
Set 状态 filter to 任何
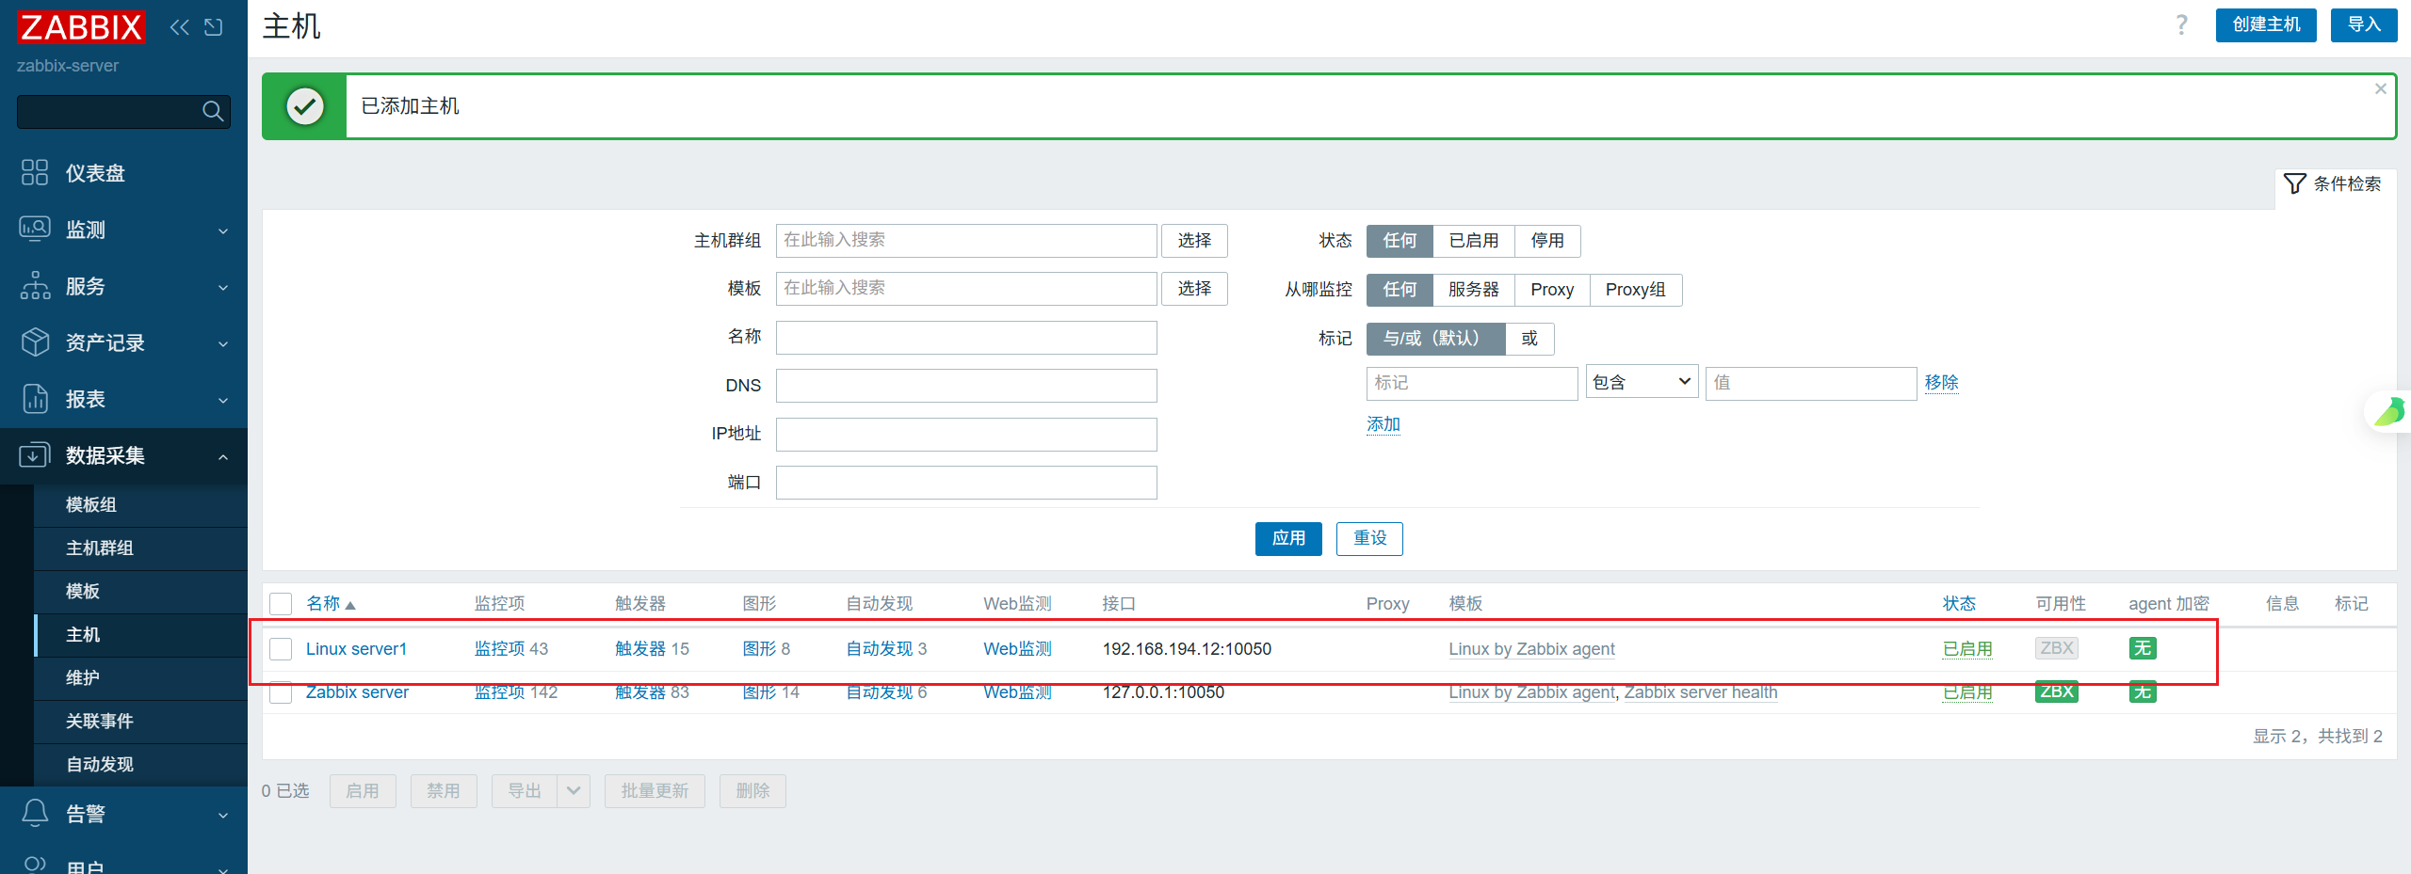click(x=1400, y=241)
